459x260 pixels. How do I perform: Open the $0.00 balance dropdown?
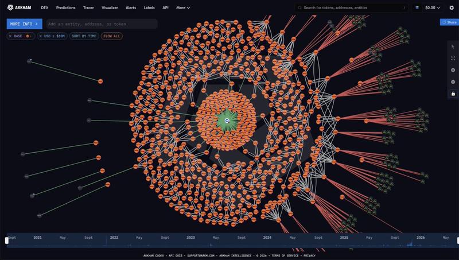coord(433,7)
